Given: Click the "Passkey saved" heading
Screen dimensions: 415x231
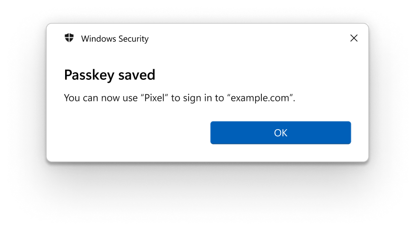Looking at the screenshot, I should 110,75.
